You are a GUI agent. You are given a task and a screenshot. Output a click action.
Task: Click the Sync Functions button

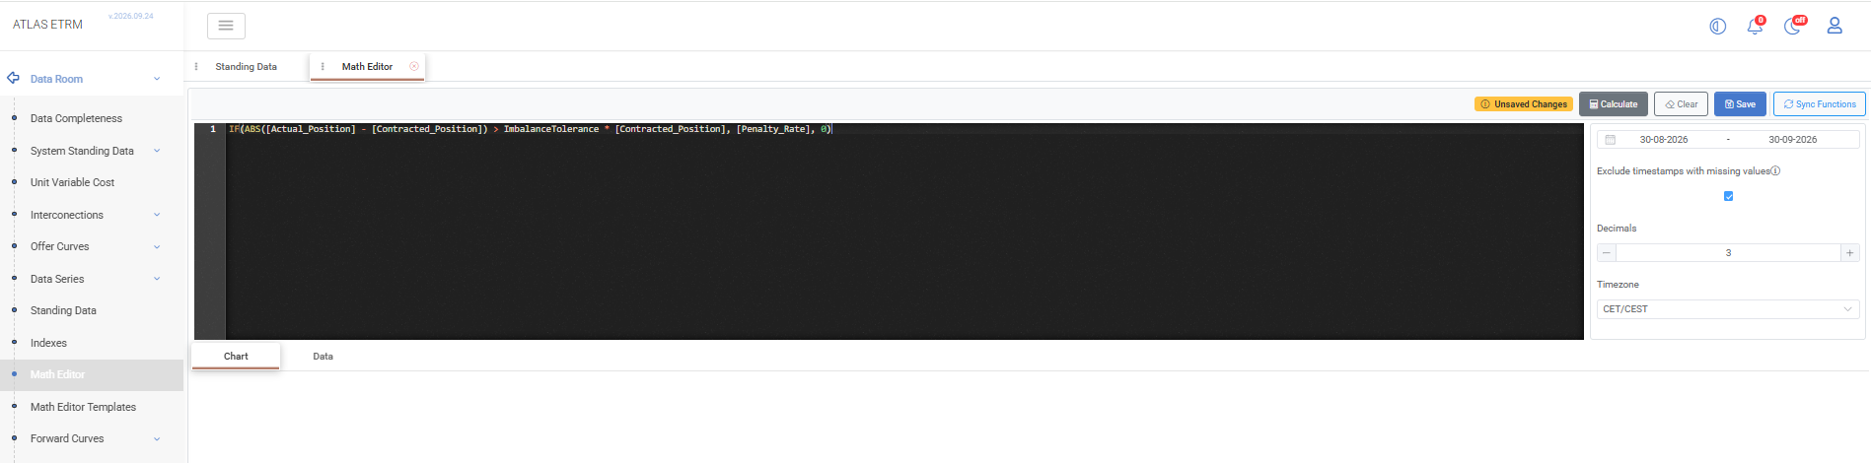(x=1820, y=103)
